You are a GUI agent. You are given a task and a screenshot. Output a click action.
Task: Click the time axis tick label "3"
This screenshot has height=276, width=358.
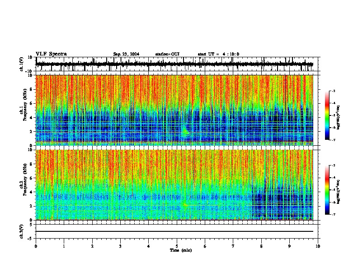[x=120, y=246]
